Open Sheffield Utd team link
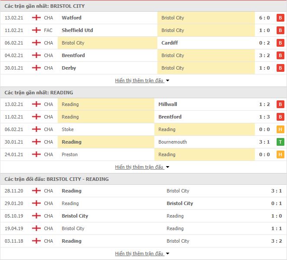The width and height of the screenshot is (287, 260). (77, 30)
